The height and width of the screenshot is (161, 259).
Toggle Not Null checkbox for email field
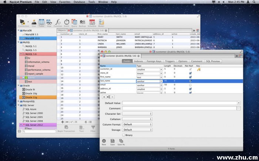coord(190,85)
